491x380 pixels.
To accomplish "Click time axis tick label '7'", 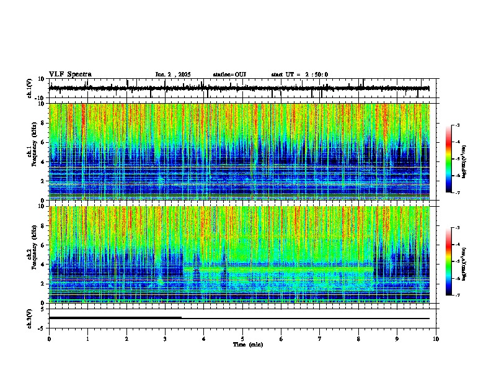I will (x=320, y=339).
